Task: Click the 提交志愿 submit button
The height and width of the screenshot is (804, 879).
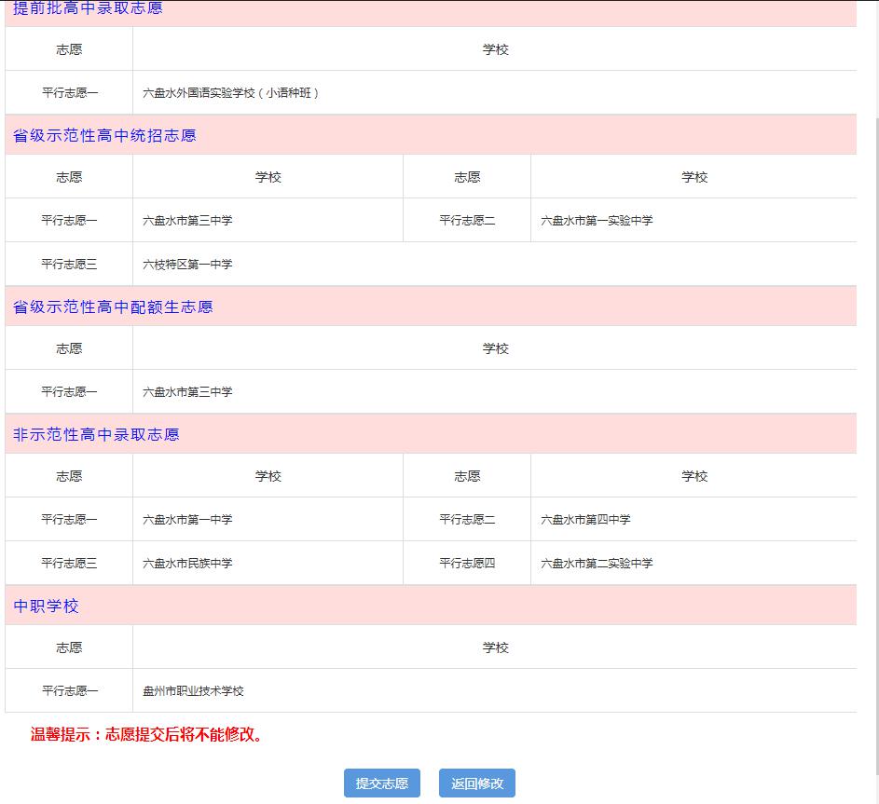Action: point(381,783)
